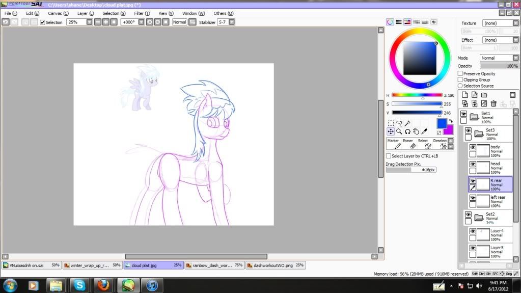The width and height of the screenshot is (521, 293).
Task: Select the Eraser tool
Action: (x=409, y=144)
